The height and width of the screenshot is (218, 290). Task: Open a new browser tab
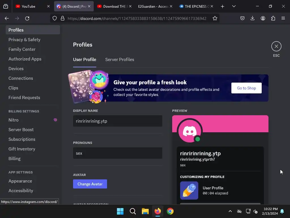(223, 7)
